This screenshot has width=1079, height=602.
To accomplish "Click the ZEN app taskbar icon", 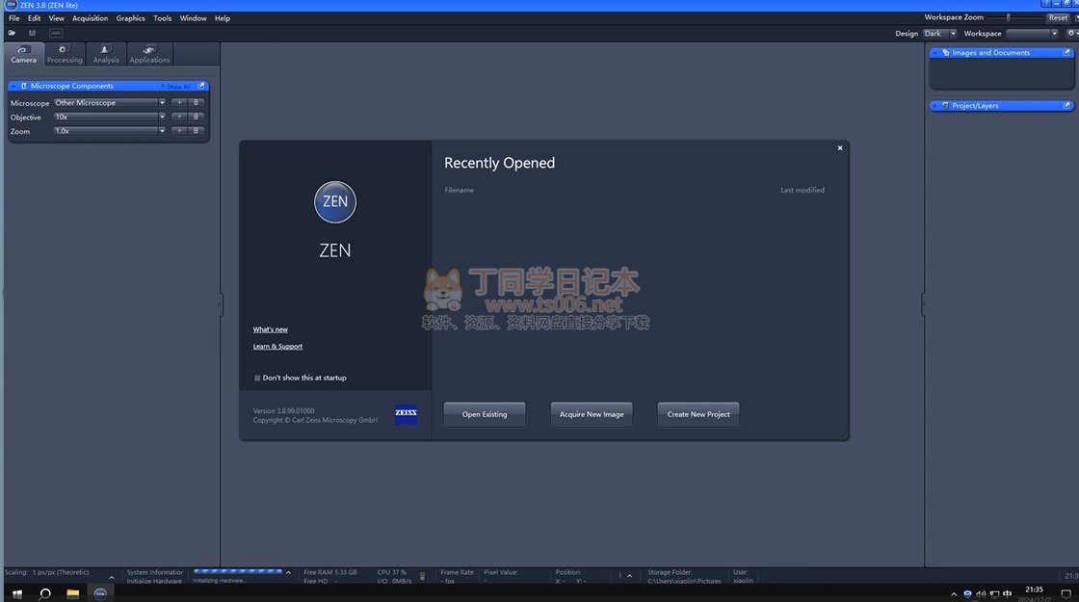I will coord(100,593).
